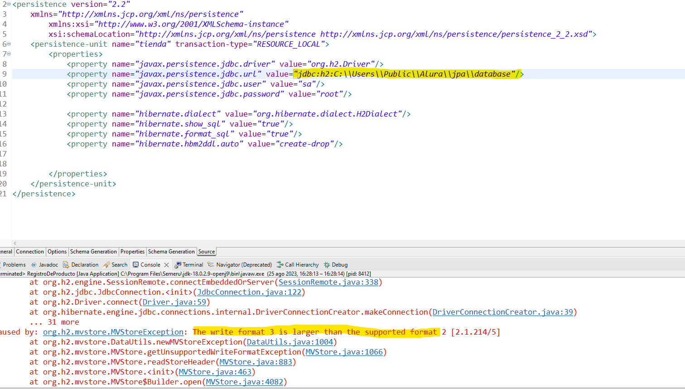Switch to the Connection editor tab
This screenshot has height=389, width=685.
point(30,252)
